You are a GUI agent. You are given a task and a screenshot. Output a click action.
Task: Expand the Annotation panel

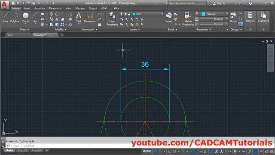(x=89, y=29)
